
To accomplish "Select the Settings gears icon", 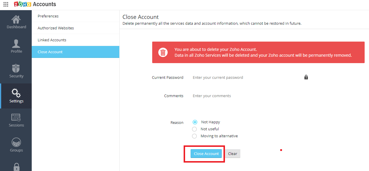I will coord(16,93).
